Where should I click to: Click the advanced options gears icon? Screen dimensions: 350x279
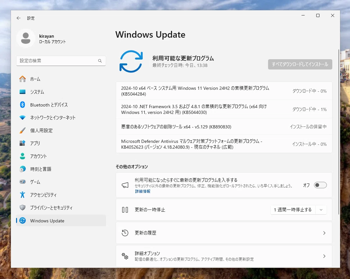pos(125,256)
